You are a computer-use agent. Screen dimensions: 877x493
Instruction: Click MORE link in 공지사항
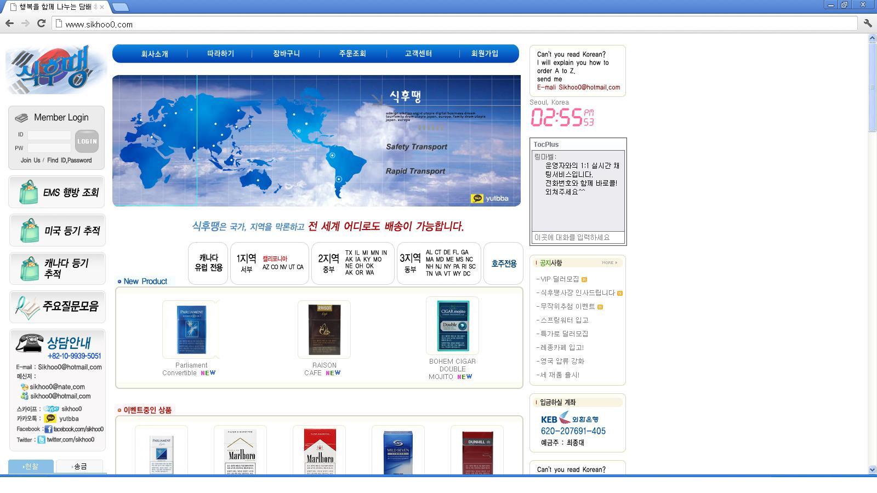pyautogui.click(x=609, y=262)
